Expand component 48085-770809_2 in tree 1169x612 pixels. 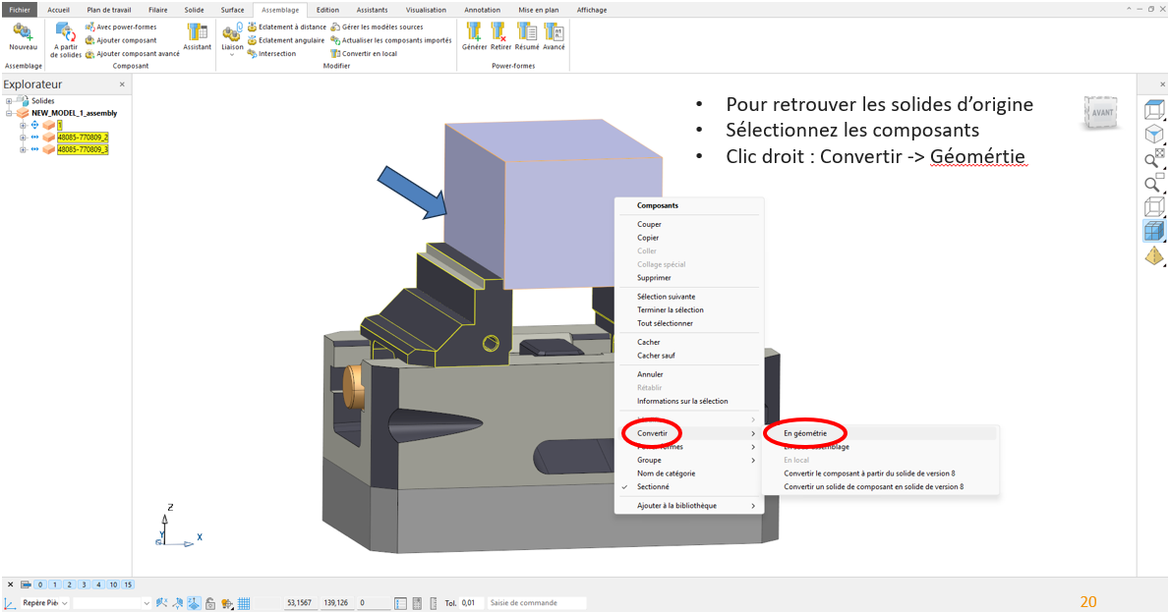pos(23,138)
